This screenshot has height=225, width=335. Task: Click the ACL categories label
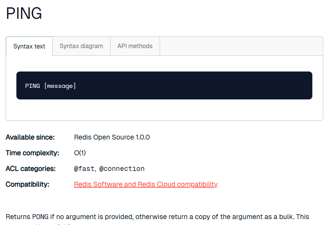31,169
